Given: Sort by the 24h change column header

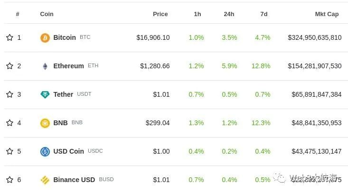Looking at the screenshot, I should point(229,14).
